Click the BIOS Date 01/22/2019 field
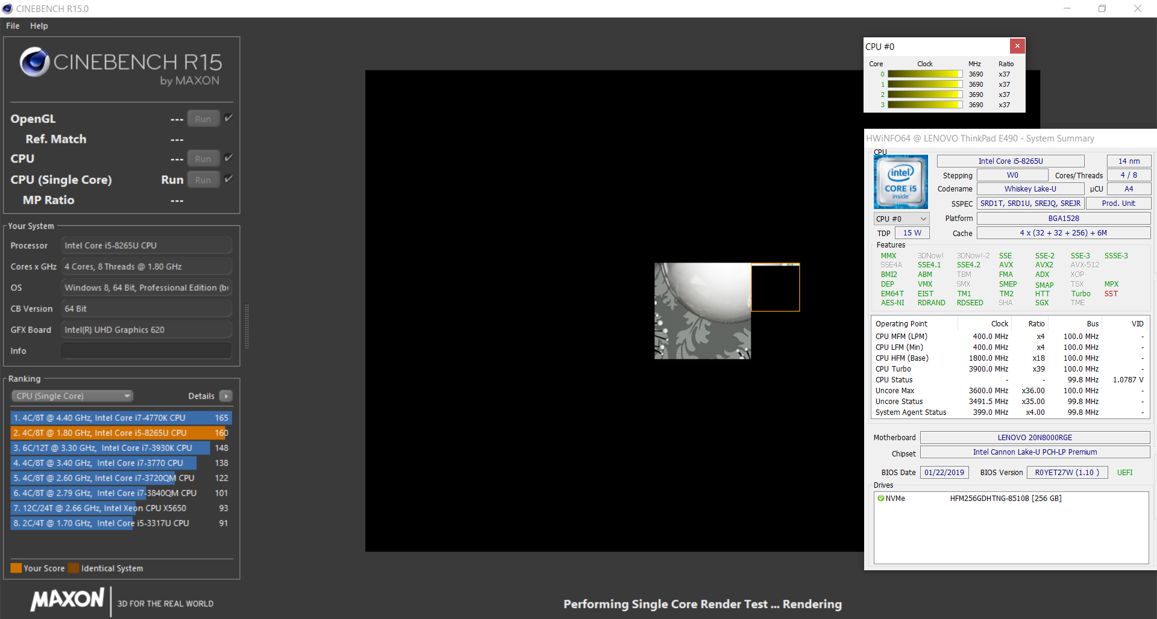Viewport: 1157px width, 619px height. tap(944, 473)
